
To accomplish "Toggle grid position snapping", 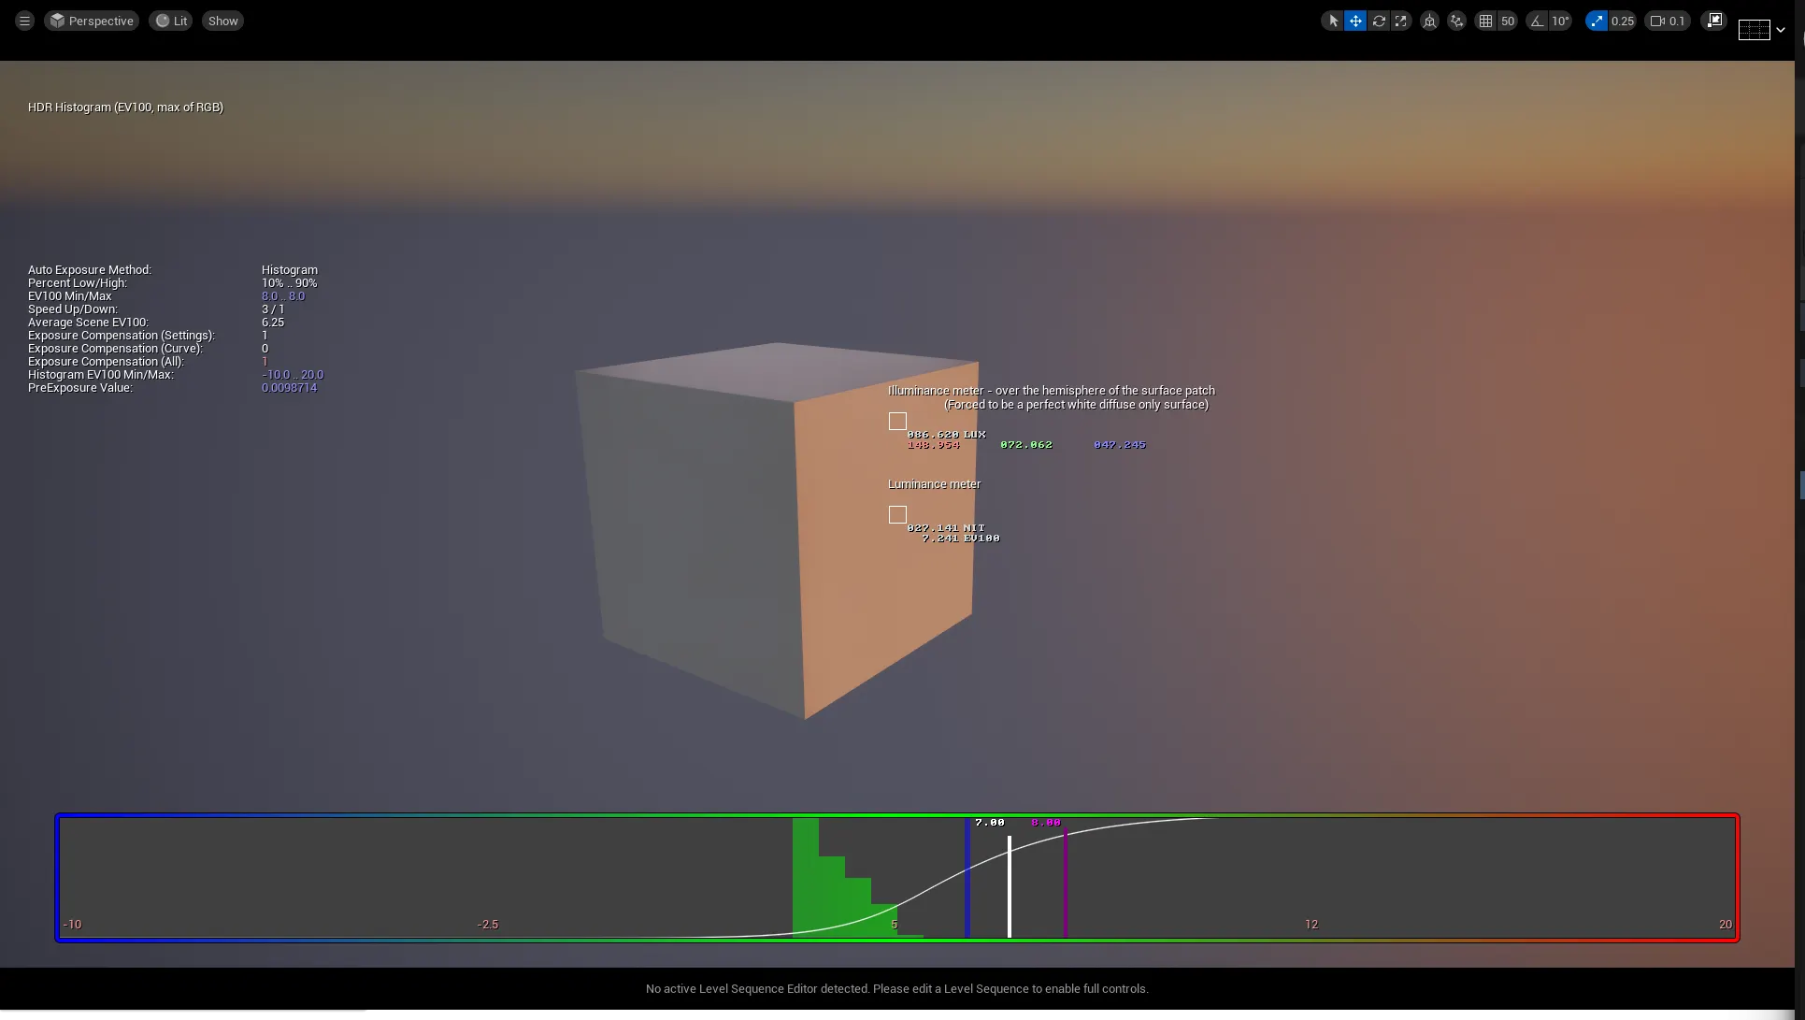I will click(1485, 21).
